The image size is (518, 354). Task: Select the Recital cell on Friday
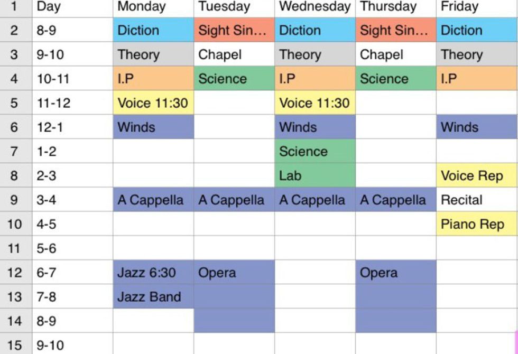point(477,200)
